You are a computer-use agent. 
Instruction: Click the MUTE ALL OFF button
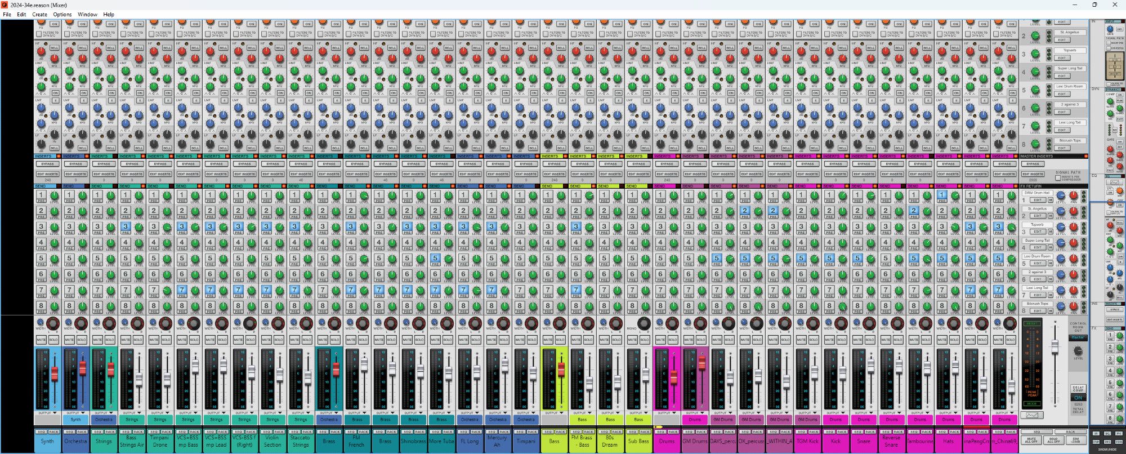tap(1031, 440)
